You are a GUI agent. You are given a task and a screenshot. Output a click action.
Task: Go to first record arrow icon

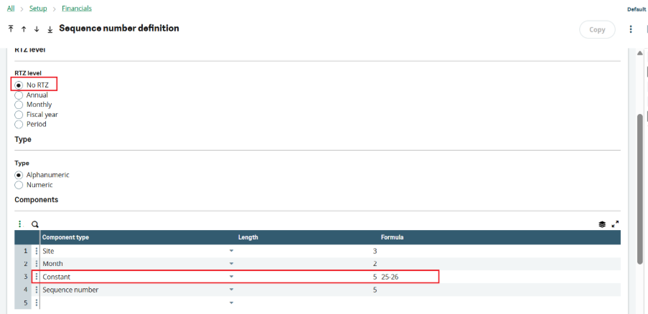11,29
